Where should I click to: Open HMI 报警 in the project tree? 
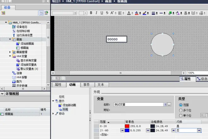click(x=22, y=77)
